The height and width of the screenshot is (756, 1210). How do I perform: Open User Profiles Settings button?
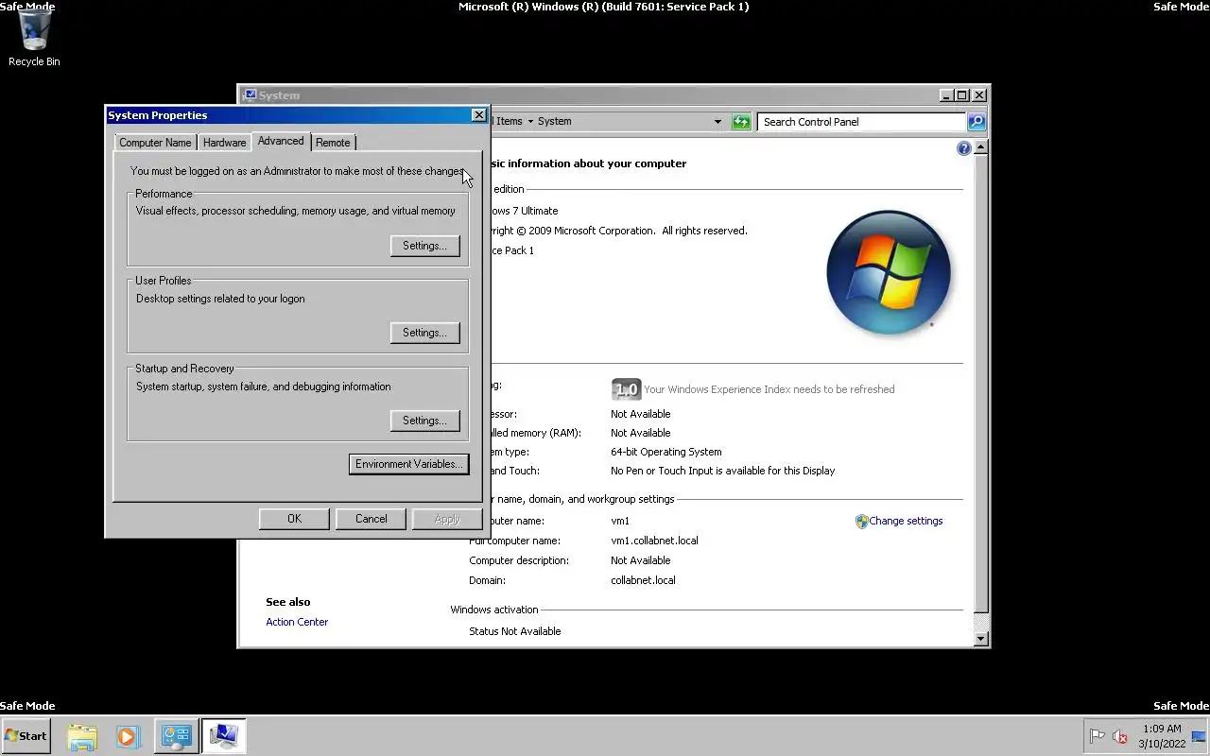(x=424, y=333)
